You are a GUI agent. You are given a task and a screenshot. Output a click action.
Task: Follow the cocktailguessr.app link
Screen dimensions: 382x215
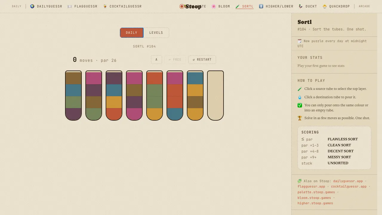click(x=349, y=187)
